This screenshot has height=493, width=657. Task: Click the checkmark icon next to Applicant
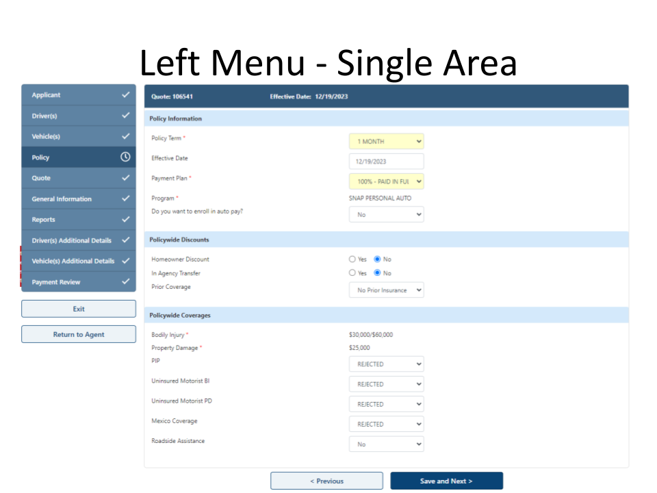(125, 95)
